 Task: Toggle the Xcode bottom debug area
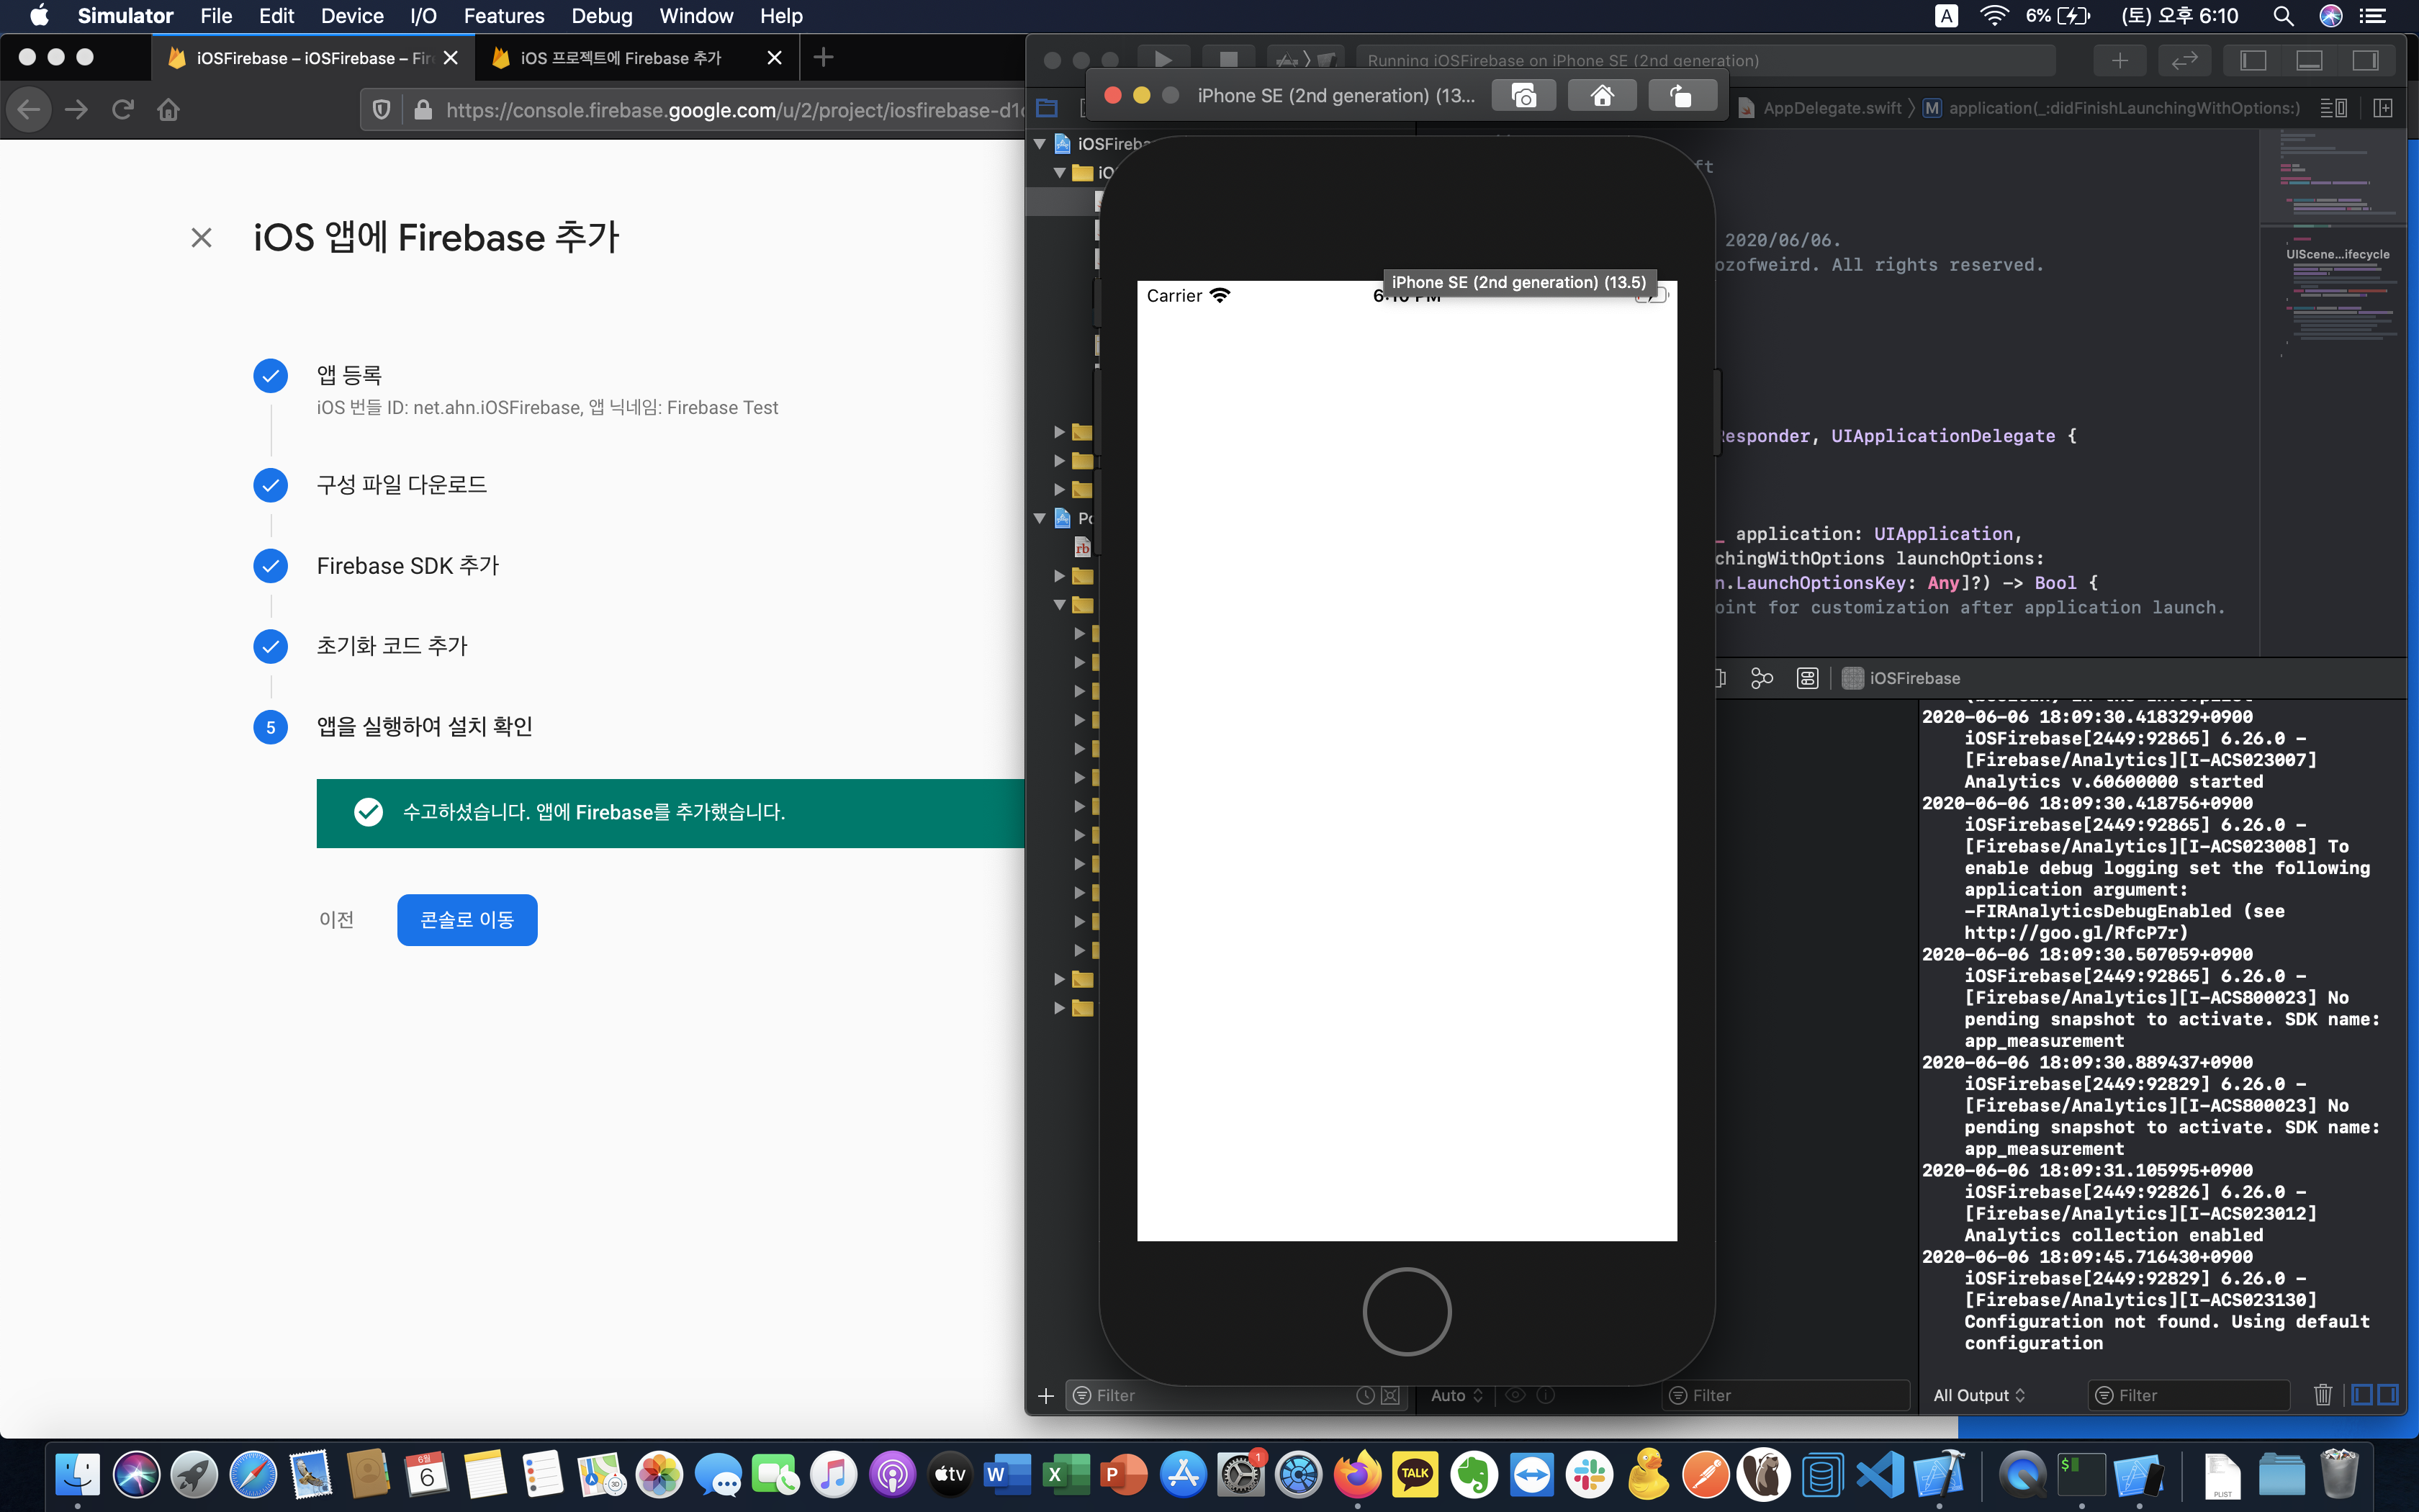[x=2309, y=60]
